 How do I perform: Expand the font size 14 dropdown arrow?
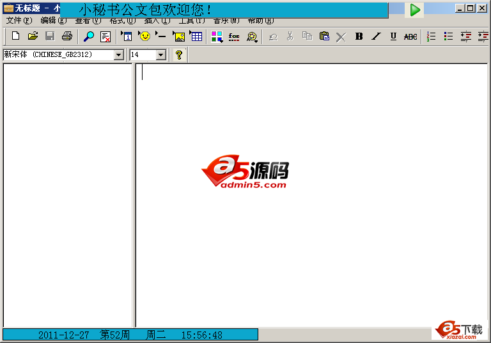[160, 55]
